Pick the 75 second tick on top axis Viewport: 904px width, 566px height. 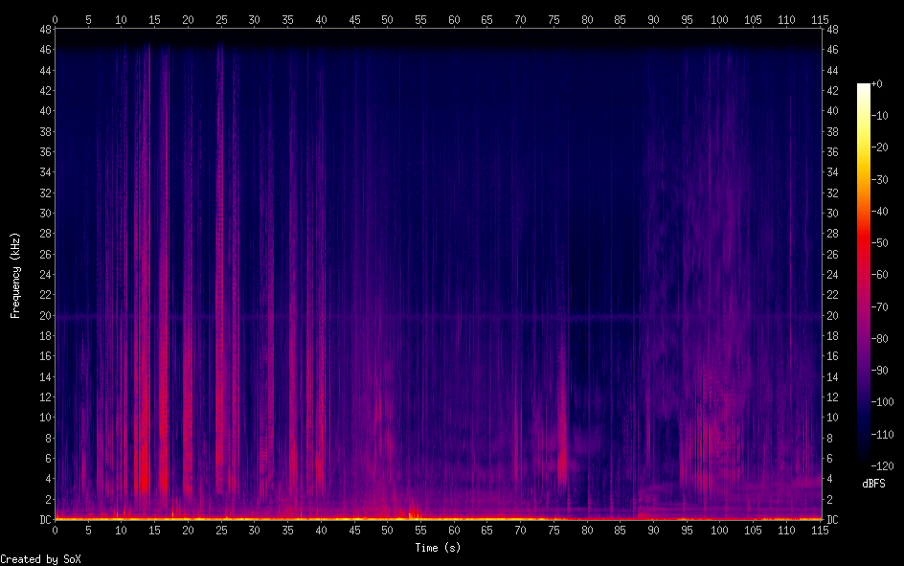(x=554, y=19)
